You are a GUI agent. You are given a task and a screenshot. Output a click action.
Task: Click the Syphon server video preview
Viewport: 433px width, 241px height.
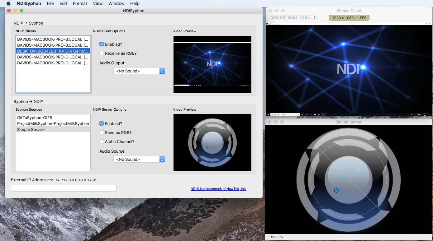point(212,142)
